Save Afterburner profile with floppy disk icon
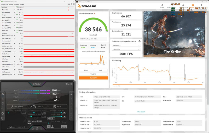Screen dimensions: 209x133 point(37,128)
